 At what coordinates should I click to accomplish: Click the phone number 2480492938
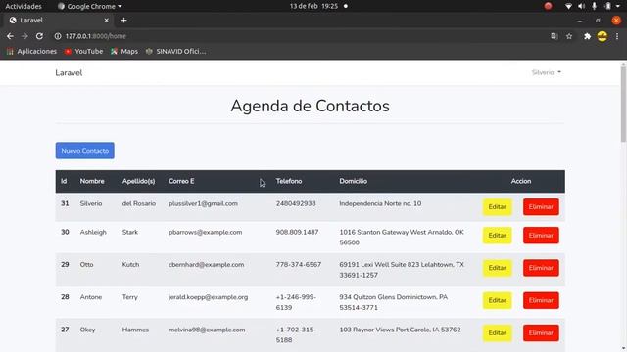296,203
